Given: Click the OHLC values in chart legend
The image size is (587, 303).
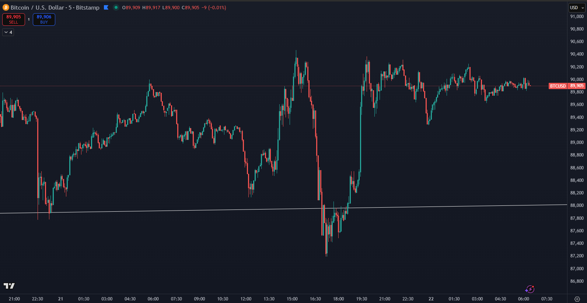Looking at the screenshot, I should [x=174, y=7].
